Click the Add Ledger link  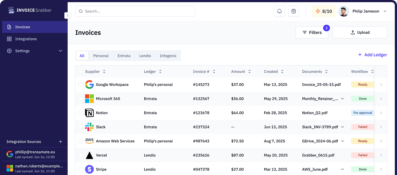pyautogui.click(x=372, y=55)
